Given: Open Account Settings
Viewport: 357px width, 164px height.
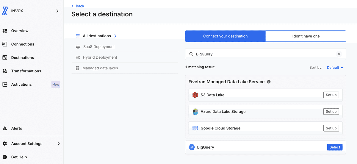Looking at the screenshot, I should click(27, 143).
